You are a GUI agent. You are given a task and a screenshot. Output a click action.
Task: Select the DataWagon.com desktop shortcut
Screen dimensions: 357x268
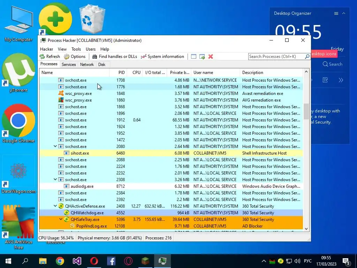click(18, 174)
